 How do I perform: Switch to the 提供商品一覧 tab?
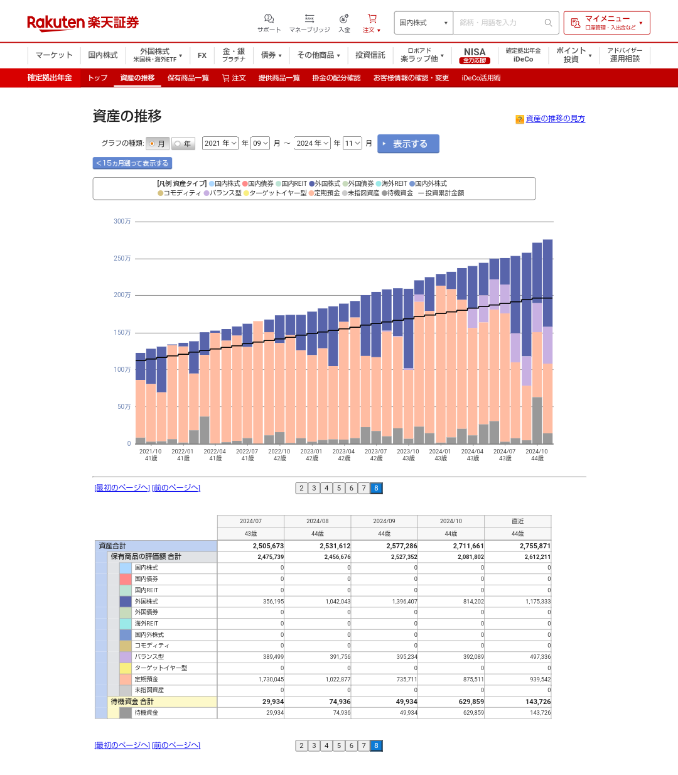279,78
